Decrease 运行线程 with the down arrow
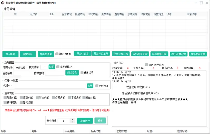Image resolution: width=210 pixels, height=134 pixels. pos(72,122)
